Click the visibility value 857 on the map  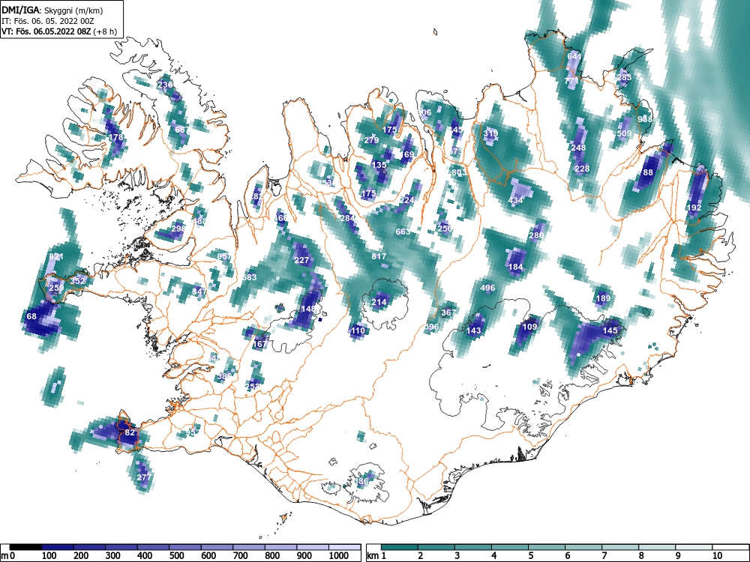223,256
